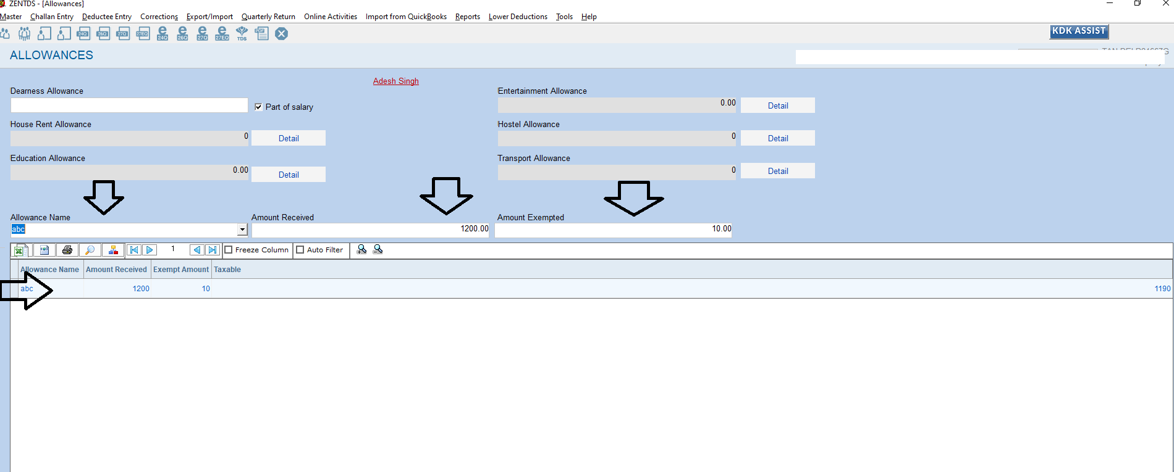Open the Tools menu
This screenshot has width=1174, height=472.
pos(564,17)
